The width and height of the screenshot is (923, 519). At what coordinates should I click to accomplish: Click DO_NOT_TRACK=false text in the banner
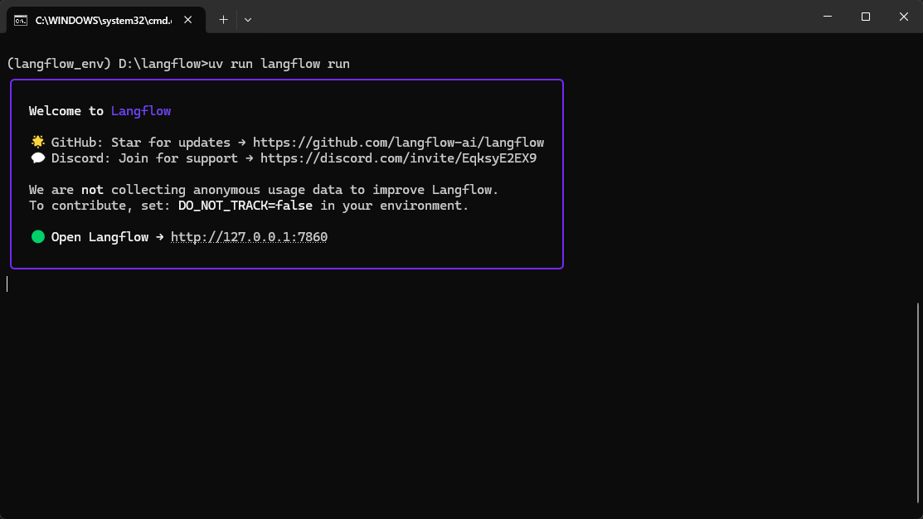tap(245, 205)
